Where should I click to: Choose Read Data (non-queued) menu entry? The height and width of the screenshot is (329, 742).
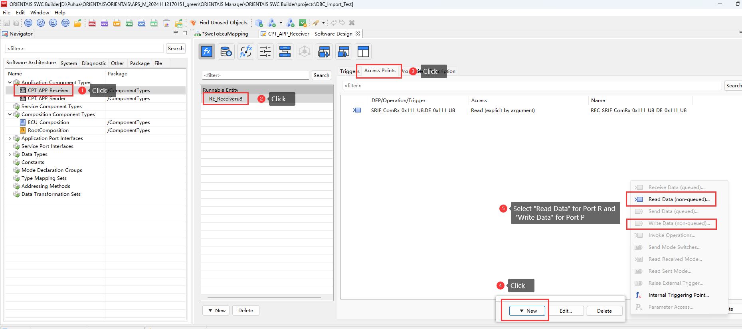point(679,199)
